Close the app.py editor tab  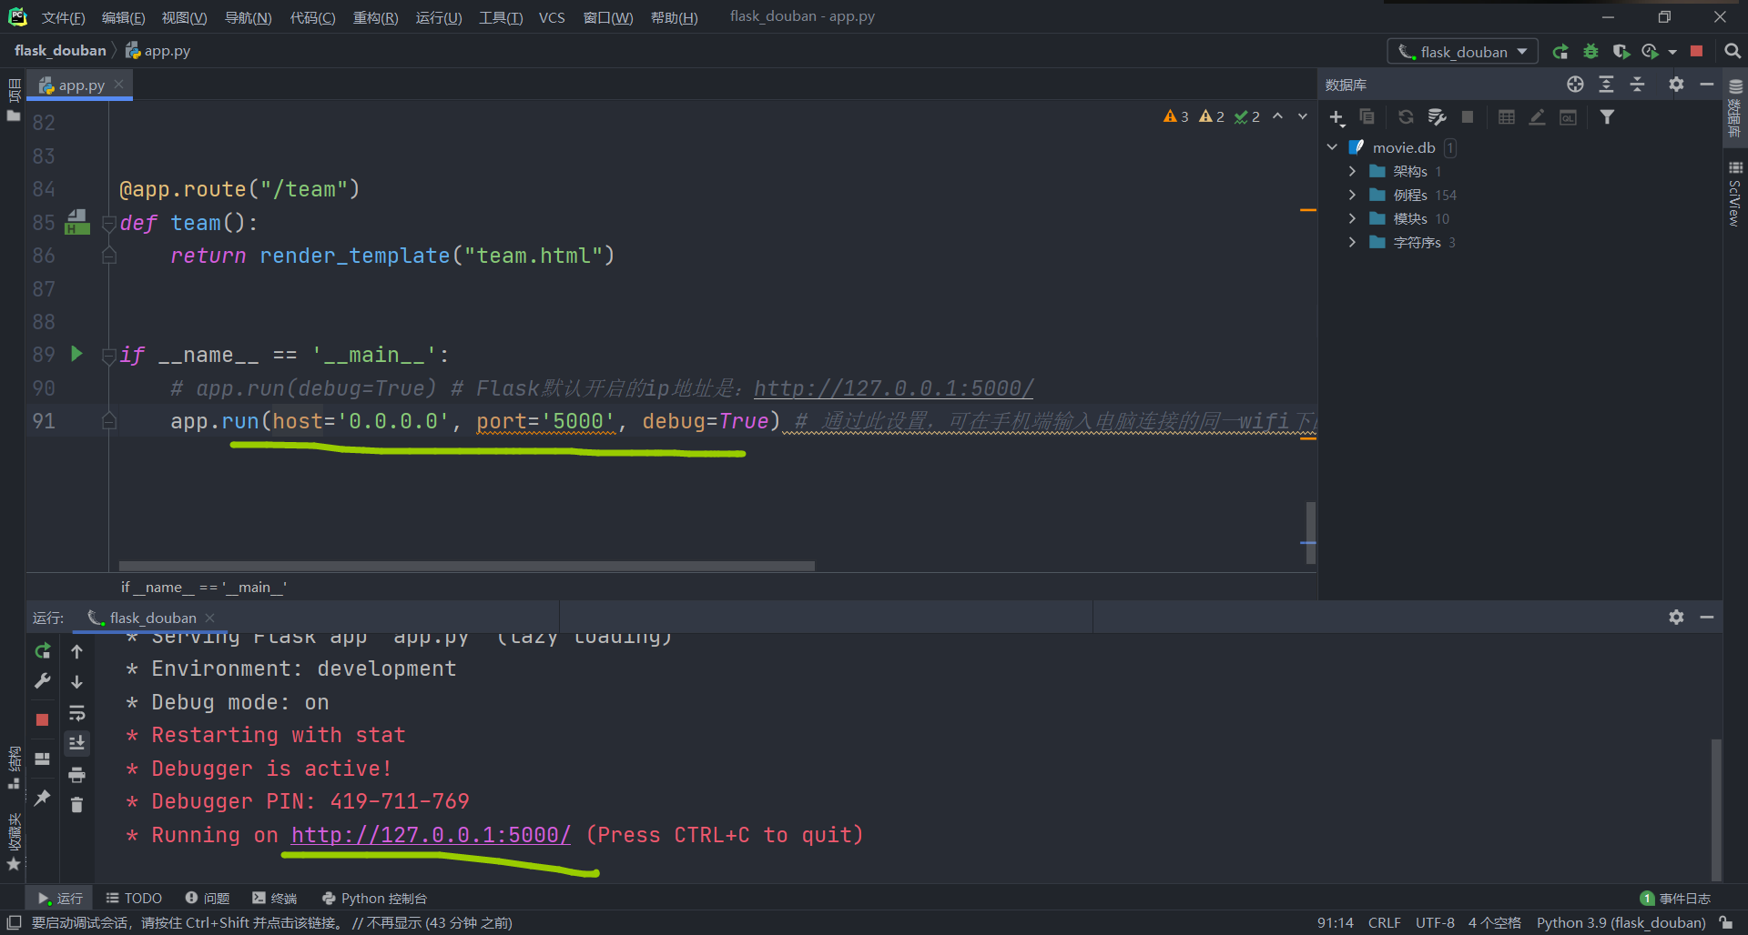point(118,85)
